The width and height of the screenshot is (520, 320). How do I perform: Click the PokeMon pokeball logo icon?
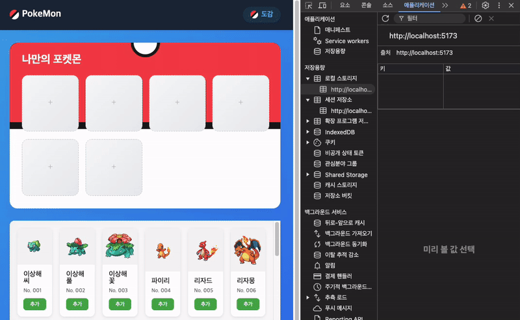point(14,14)
